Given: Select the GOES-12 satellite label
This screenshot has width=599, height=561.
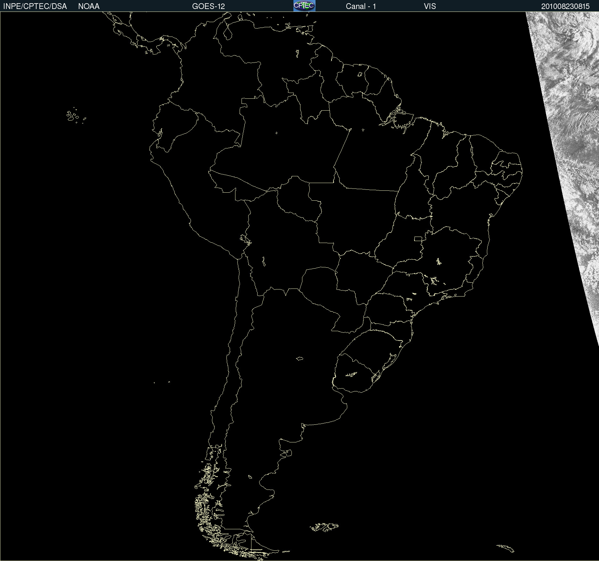Looking at the screenshot, I should [x=209, y=6].
